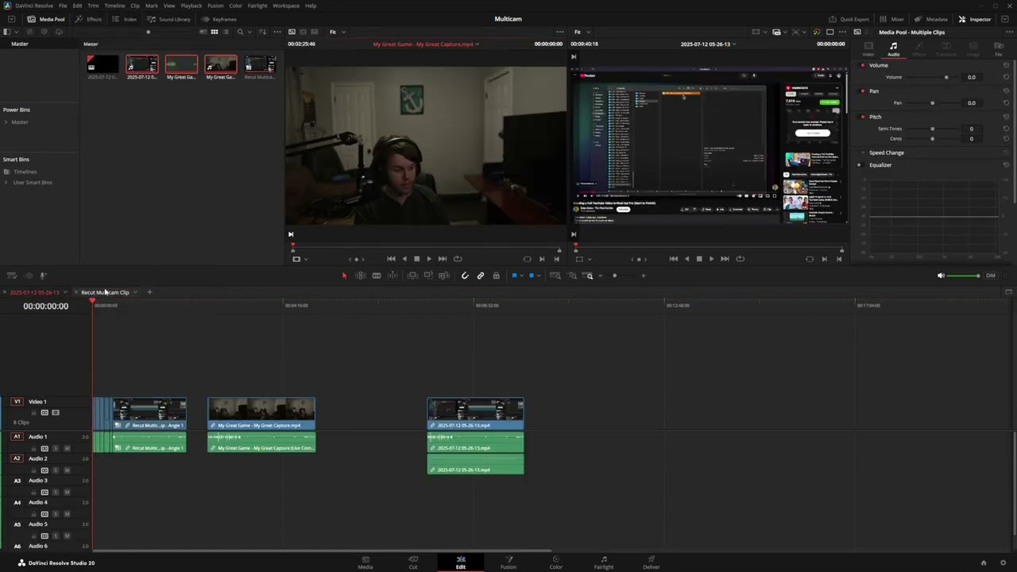Toggle timeline snapping magnet icon
Screen dimensions: 1017x572
click(465, 276)
